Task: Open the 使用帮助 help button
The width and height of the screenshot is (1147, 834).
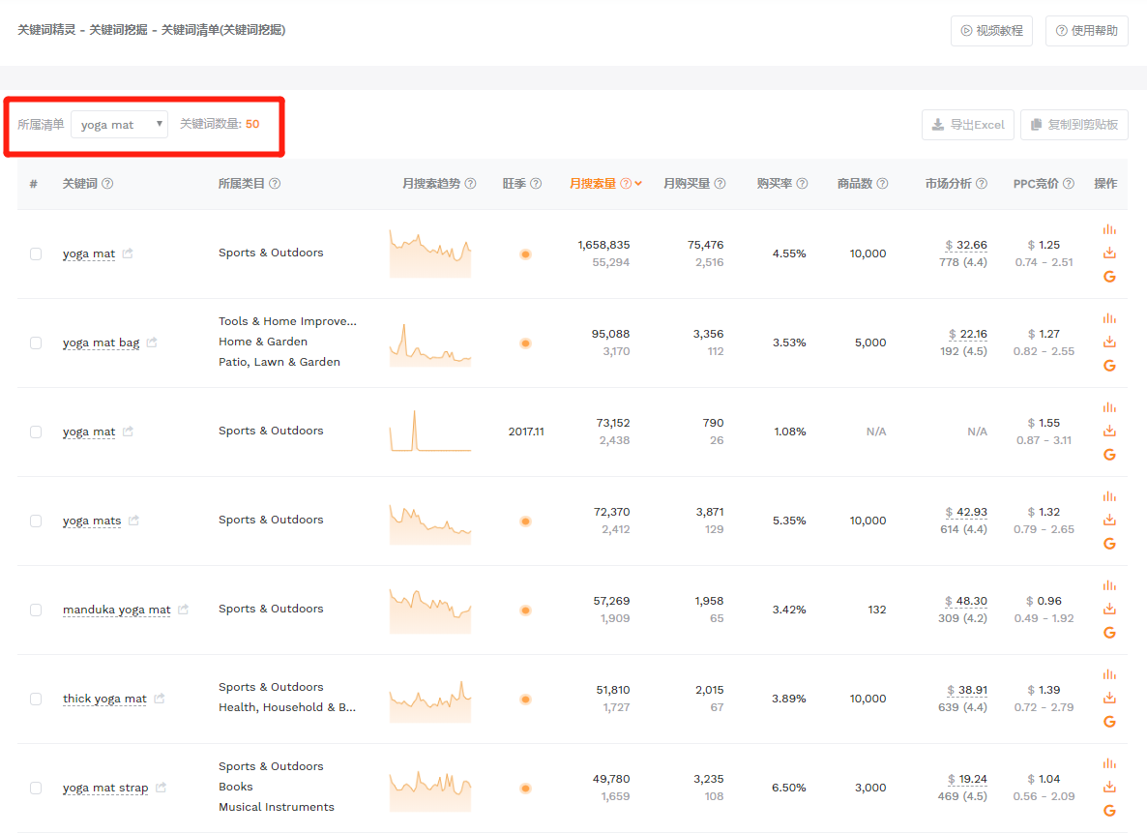Action: 1086,31
